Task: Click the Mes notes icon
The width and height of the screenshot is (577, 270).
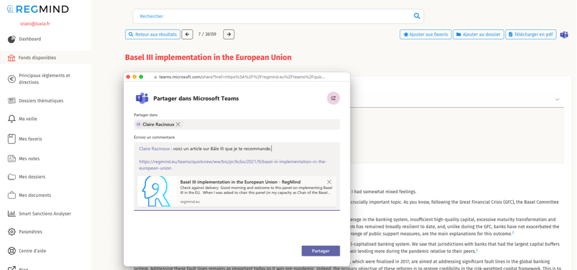Action: pyautogui.click(x=12, y=159)
